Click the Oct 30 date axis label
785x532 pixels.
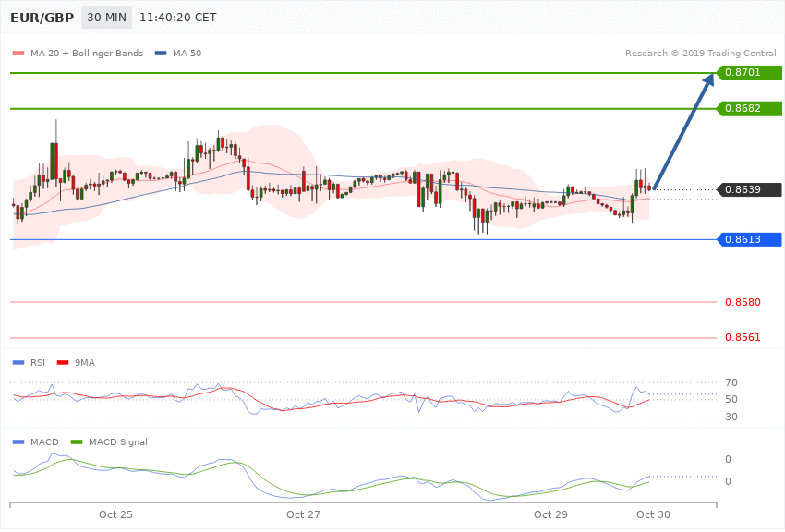coord(653,514)
